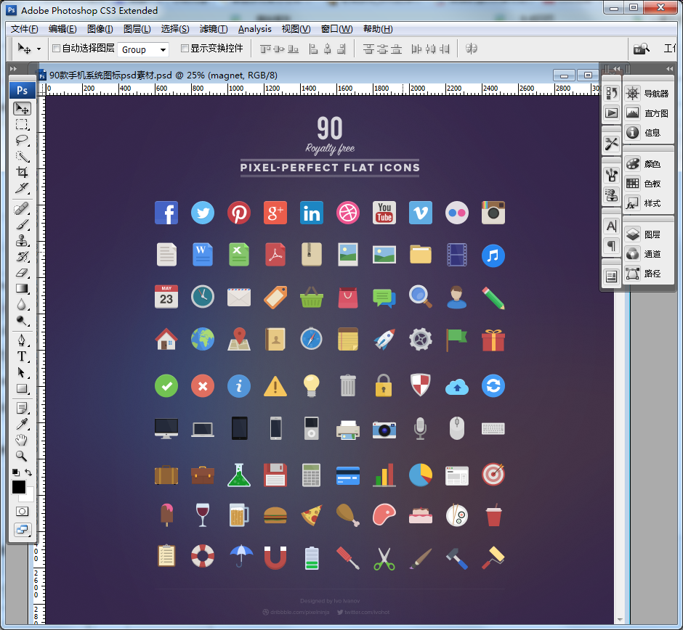Pick the Zoom magnifier tool

(x=22, y=456)
